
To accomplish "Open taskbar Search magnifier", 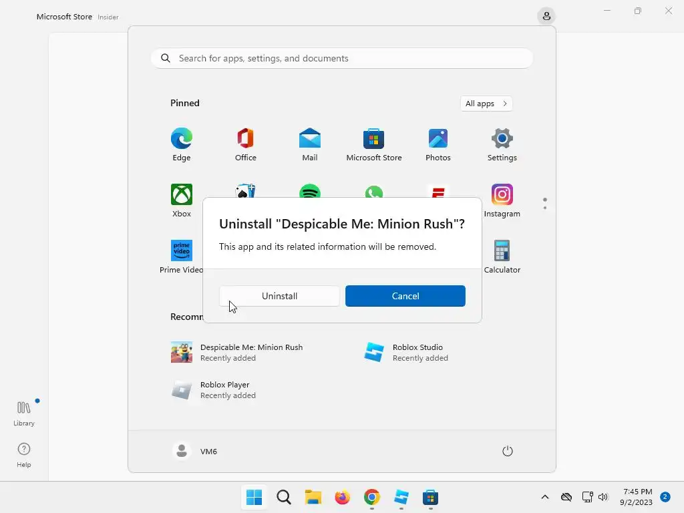I will point(283,497).
